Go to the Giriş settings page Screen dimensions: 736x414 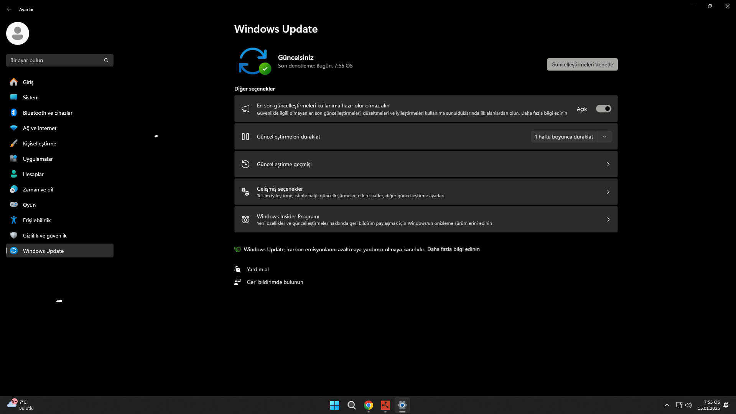click(x=60, y=82)
